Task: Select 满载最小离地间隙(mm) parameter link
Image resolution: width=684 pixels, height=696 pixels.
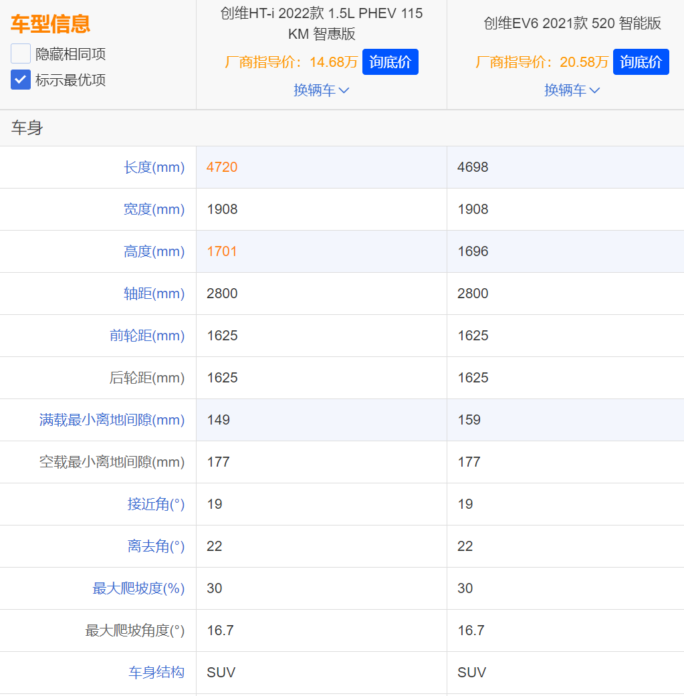Action: click(x=112, y=420)
